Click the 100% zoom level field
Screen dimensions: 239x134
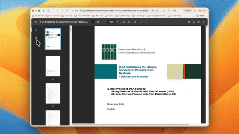(111, 22)
